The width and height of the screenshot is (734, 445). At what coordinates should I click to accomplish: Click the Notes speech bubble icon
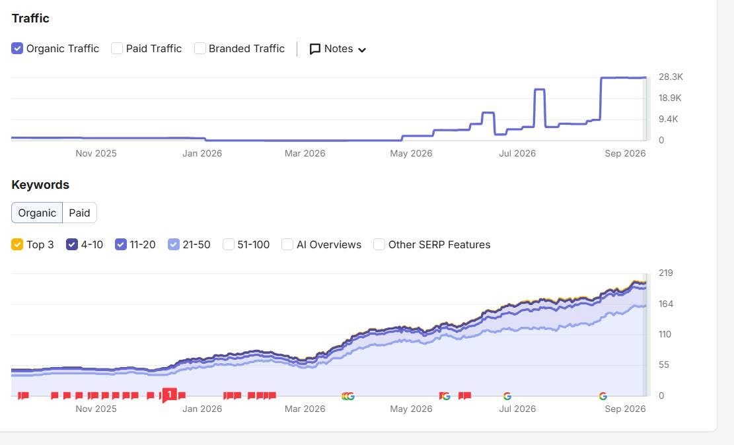coord(315,49)
